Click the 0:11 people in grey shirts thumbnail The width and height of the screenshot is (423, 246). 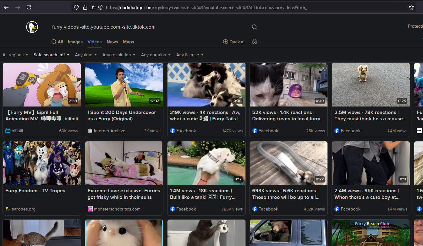[x=371, y=163]
